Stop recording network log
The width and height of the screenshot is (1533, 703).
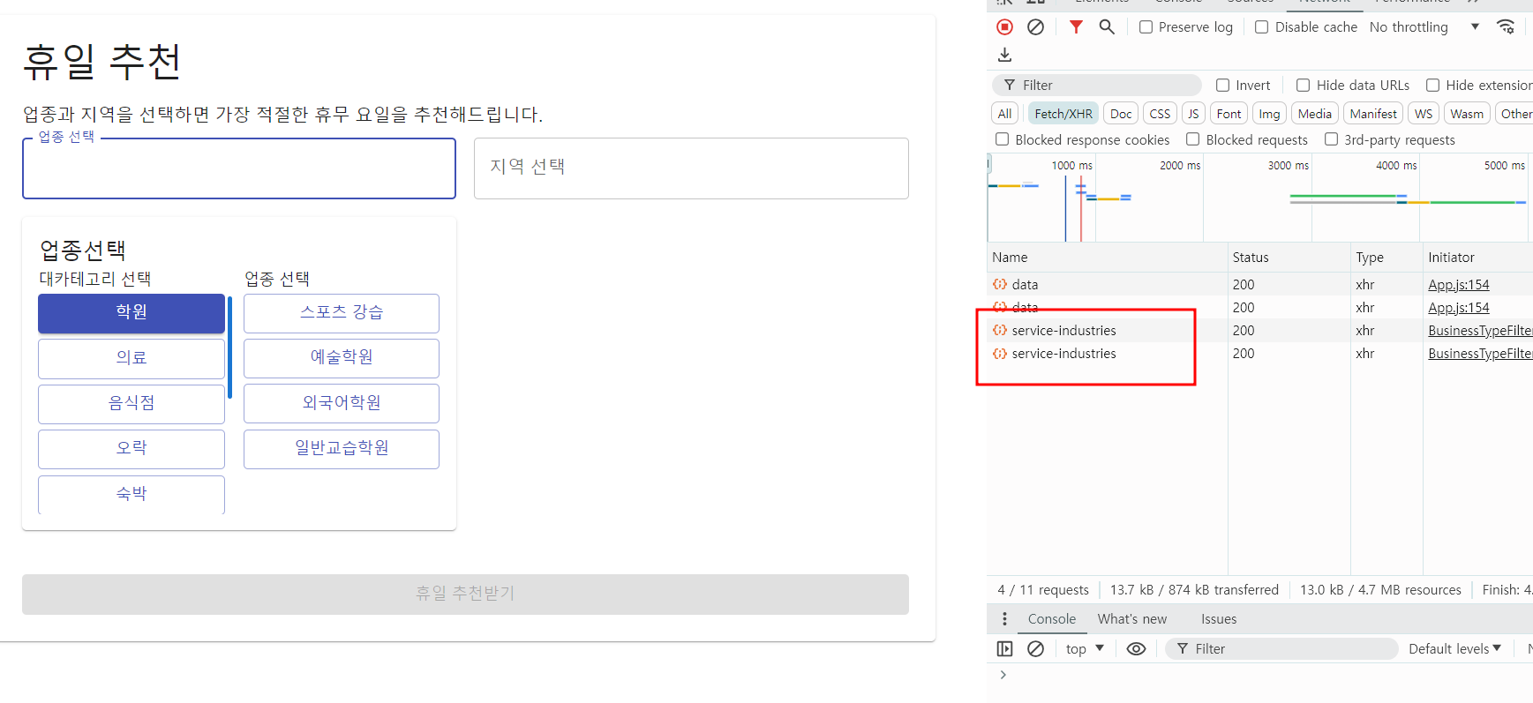click(1004, 27)
